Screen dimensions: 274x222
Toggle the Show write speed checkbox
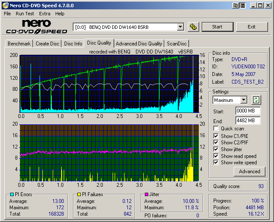tap(216, 162)
